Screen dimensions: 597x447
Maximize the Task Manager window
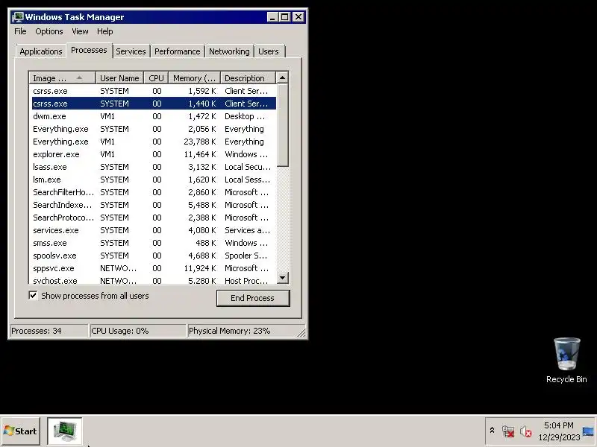click(284, 17)
